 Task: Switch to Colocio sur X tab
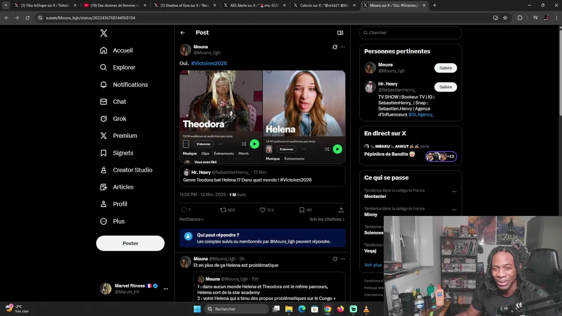click(x=324, y=5)
